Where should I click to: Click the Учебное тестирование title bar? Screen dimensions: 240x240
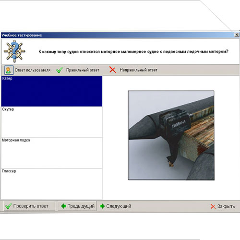(x=118, y=35)
